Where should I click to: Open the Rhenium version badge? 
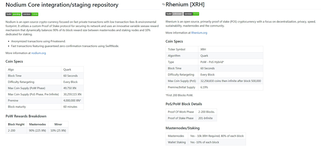pyautogui.click(x=191, y=14)
